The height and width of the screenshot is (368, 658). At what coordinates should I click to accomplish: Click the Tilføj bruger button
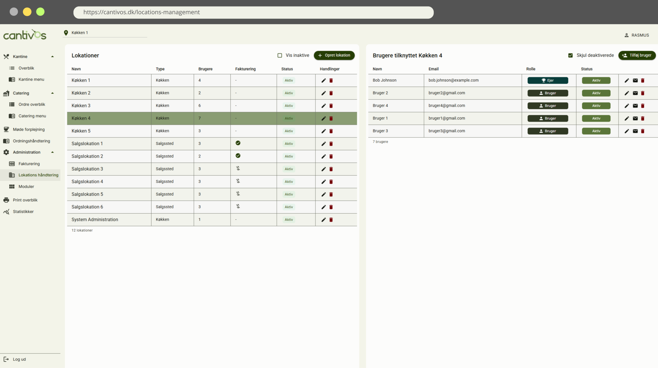[x=637, y=55]
